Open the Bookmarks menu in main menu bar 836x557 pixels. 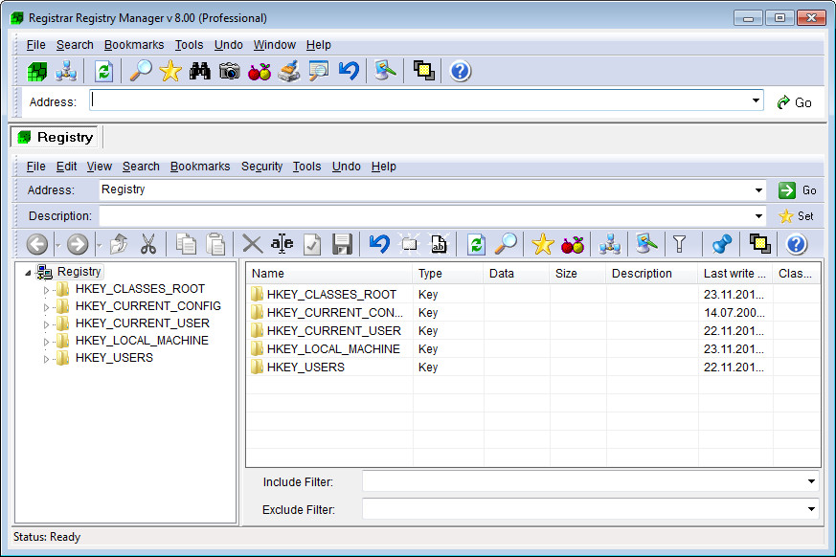[134, 45]
